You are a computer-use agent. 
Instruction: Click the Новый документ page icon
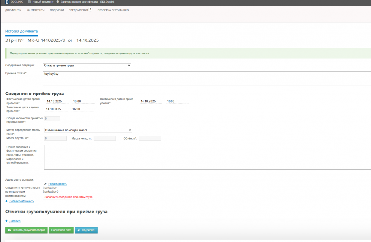click(29, 2)
